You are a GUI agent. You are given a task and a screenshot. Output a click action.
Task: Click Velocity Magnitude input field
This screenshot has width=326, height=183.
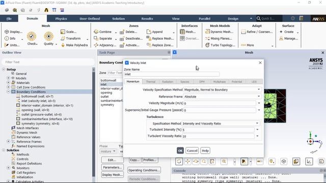220,103
